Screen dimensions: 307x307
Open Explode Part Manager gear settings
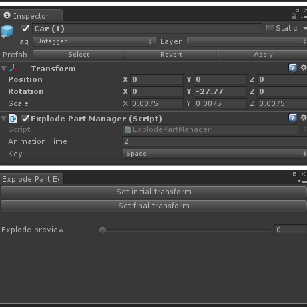[304, 117]
